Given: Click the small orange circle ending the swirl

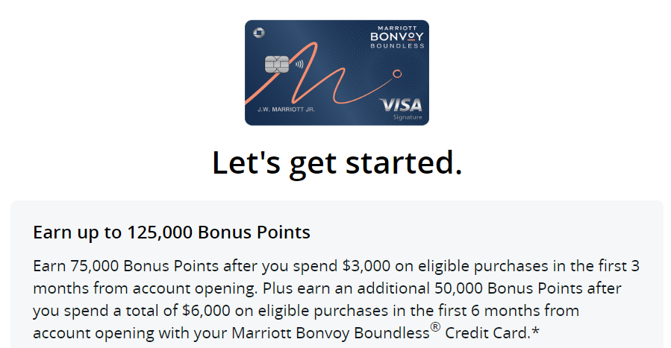Looking at the screenshot, I should coord(397,73).
